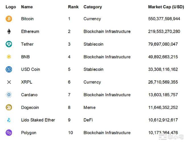
Task: Click the XRPL X-shaped logo icon
Action: pyautogui.click(x=9, y=82)
